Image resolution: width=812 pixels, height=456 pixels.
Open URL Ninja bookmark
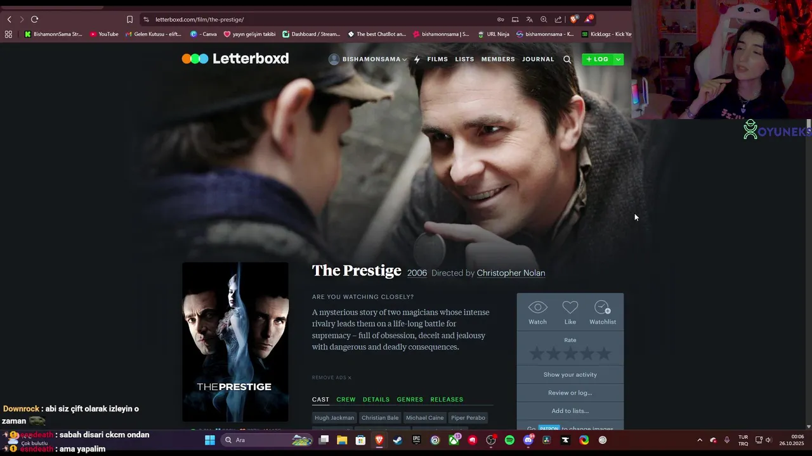(x=494, y=34)
